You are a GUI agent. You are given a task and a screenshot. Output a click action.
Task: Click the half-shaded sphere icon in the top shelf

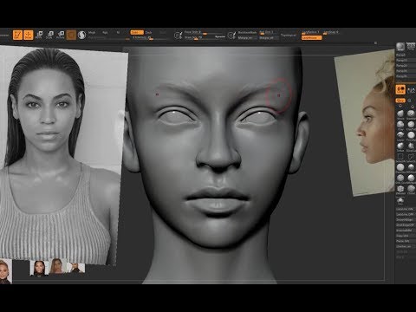pyautogui.click(x=82, y=35)
